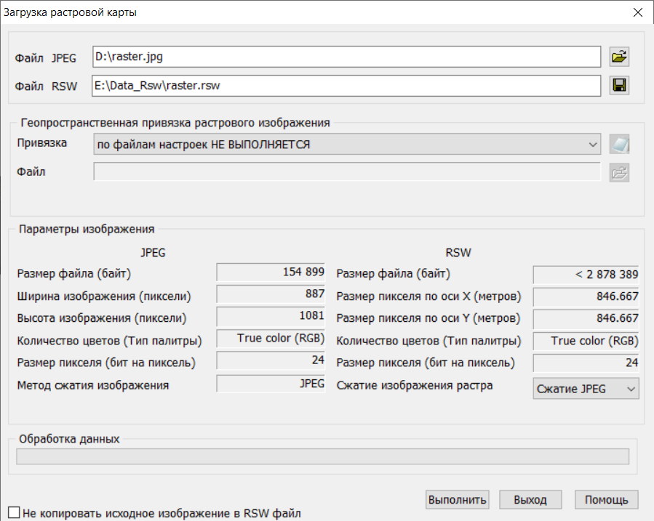Image resolution: width=654 pixels, height=521 pixels.
Task: Click the floppy disk save icon for RSW
Action: pos(619,86)
